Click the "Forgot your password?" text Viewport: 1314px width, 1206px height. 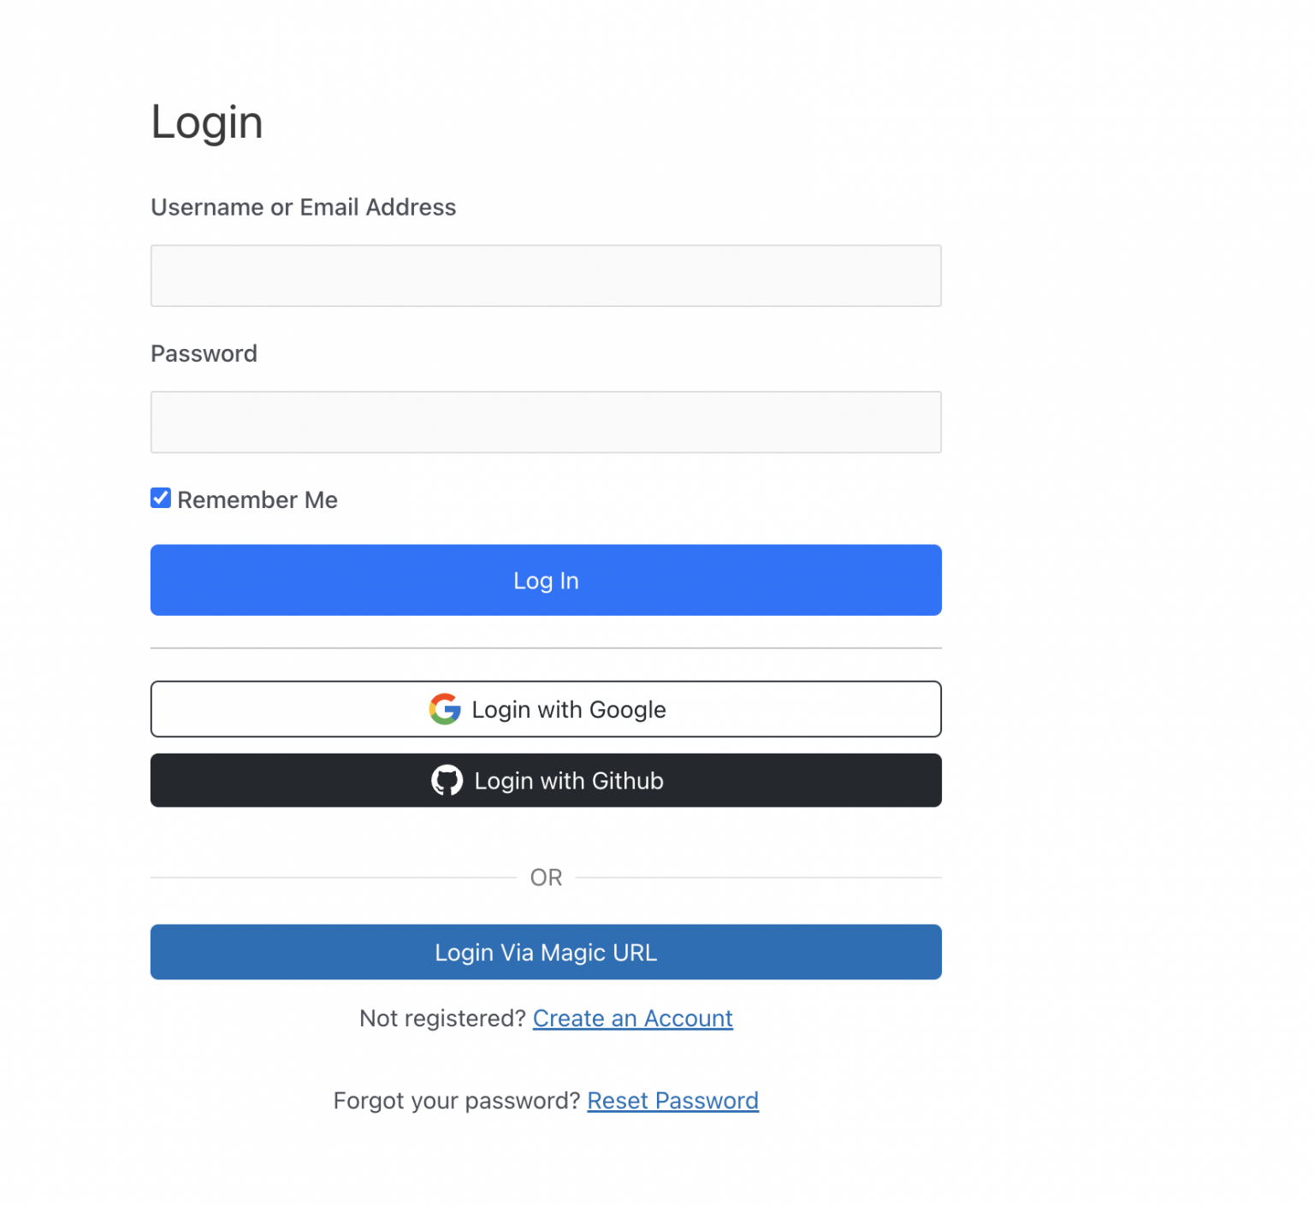(x=457, y=1100)
